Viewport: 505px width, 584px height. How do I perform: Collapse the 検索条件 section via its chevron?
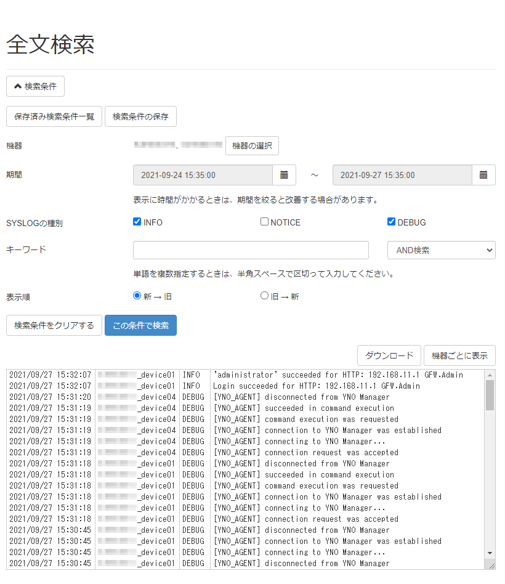click(18, 86)
